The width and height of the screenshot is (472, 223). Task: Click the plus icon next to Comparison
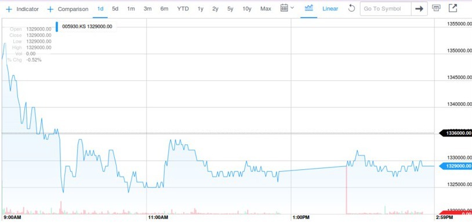click(50, 9)
